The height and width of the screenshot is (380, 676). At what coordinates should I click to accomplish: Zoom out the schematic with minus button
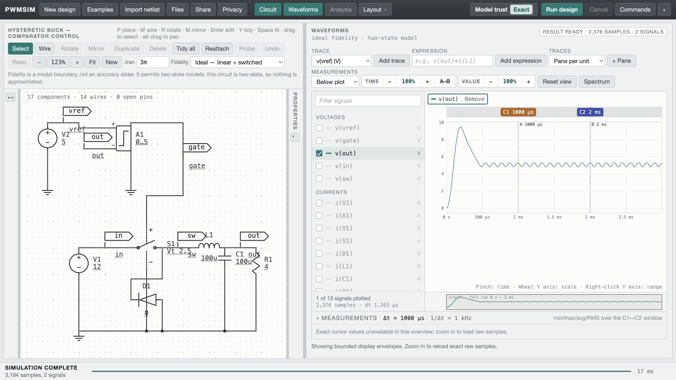(x=39, y=62)
